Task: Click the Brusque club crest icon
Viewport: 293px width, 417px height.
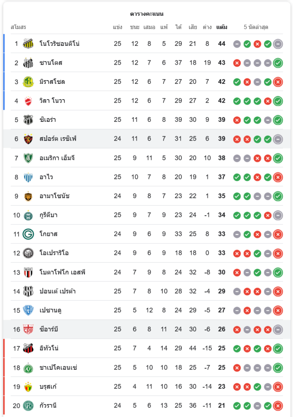Action: click(28, 387)
